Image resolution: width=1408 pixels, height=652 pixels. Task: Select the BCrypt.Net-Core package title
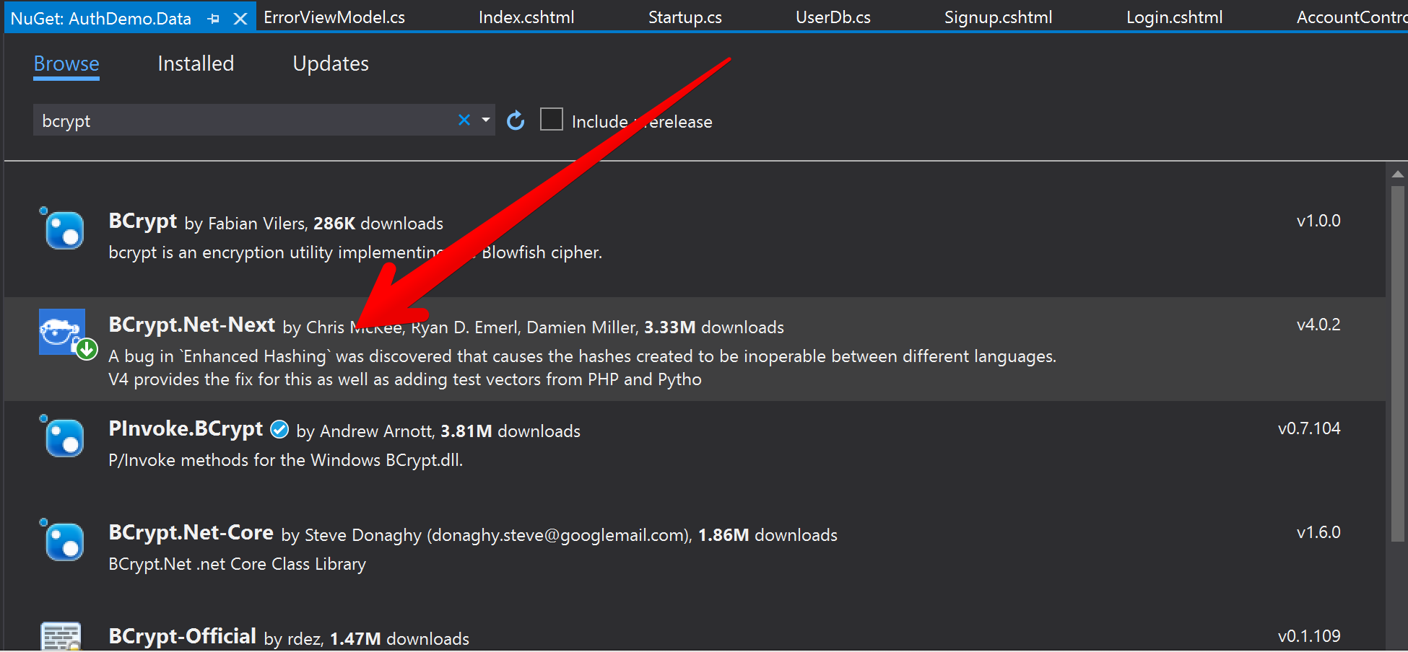click(191, 533)
